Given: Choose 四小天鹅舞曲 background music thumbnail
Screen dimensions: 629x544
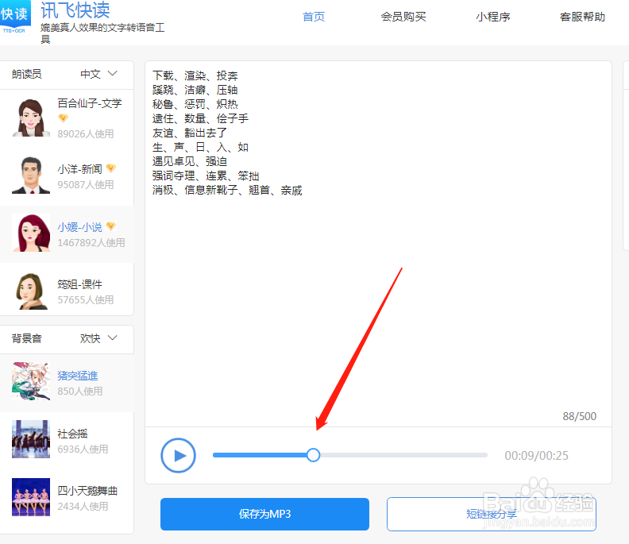Looking at the screenshot, I should tap(31, 496).
